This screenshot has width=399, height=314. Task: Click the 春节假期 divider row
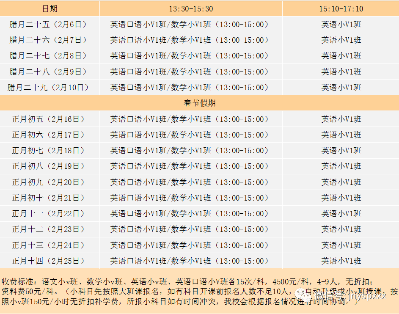pyautogui.click(x=199, y=103)
